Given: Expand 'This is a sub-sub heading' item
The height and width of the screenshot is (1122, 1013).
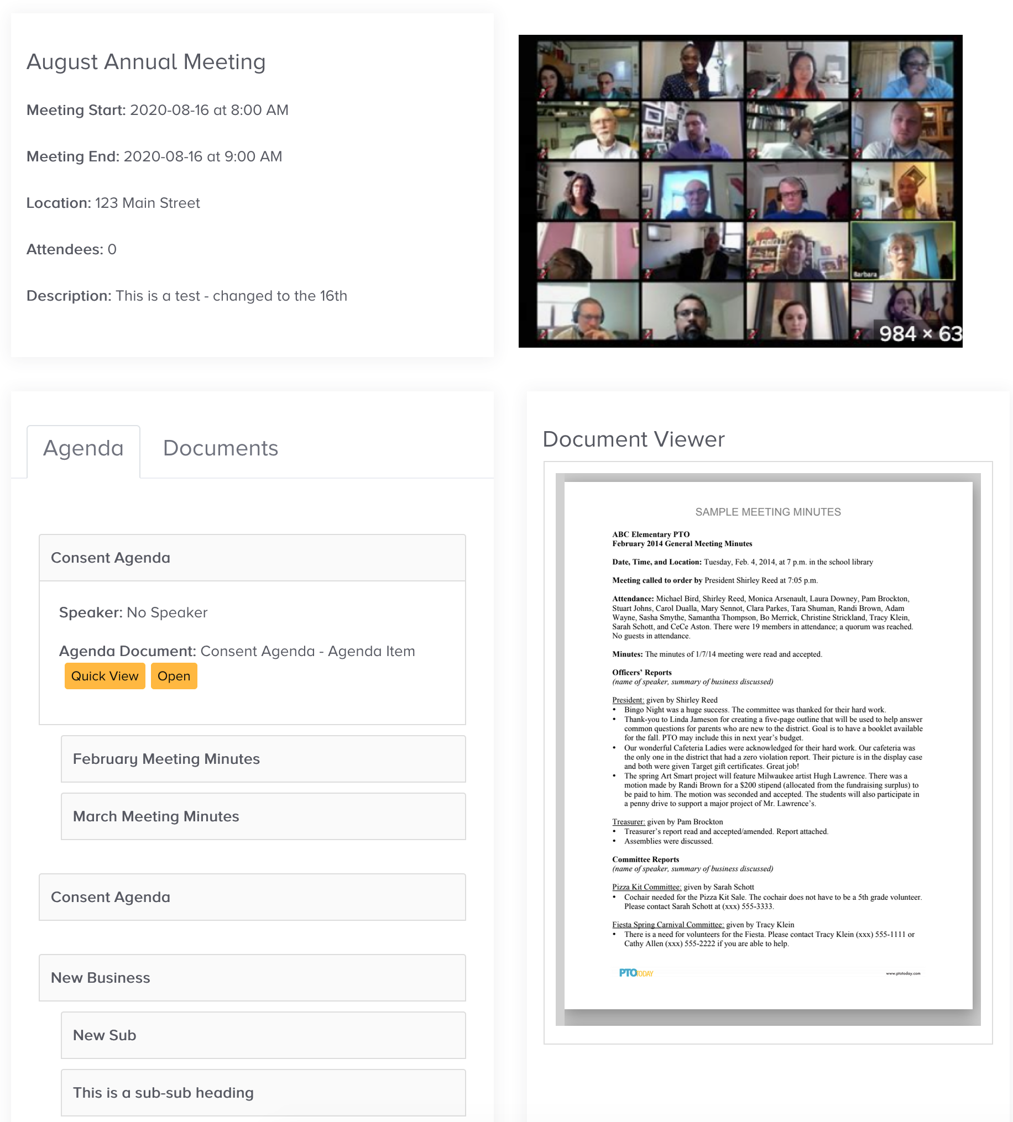Looking at the screenshot, I should 263,1092.
